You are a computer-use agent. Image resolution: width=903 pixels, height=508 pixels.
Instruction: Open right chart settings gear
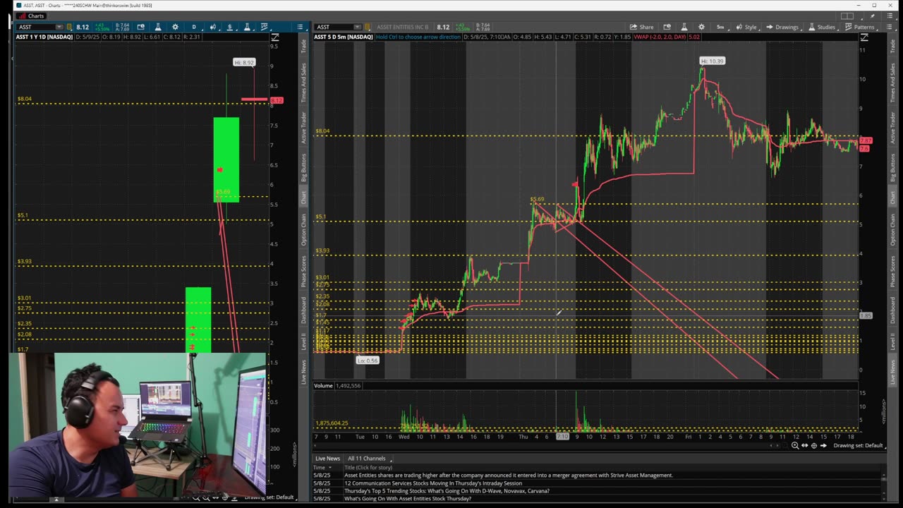(701, 27)
